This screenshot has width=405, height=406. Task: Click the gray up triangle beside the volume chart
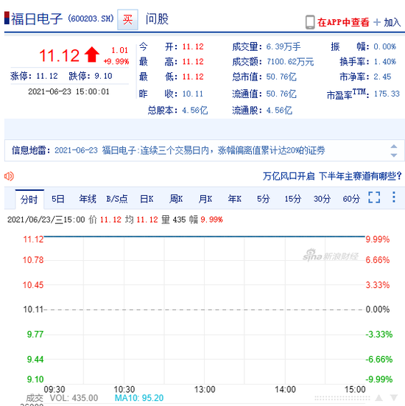379,398
